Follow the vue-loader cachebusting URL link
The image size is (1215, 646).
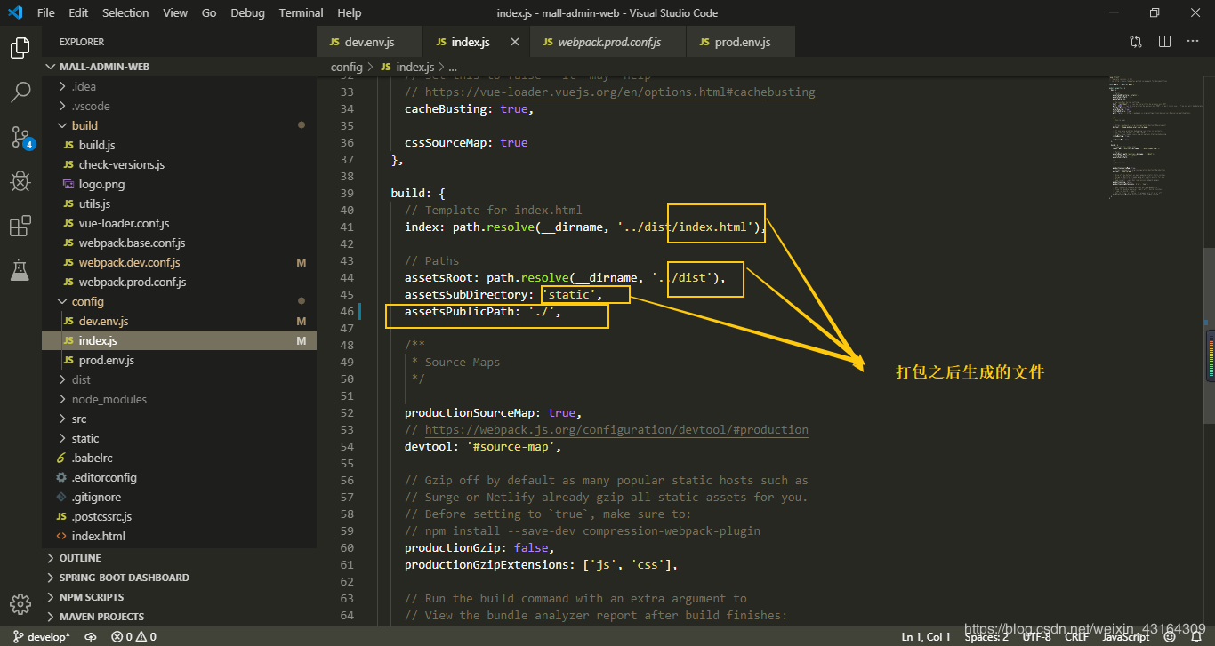(x=620, y=92)
